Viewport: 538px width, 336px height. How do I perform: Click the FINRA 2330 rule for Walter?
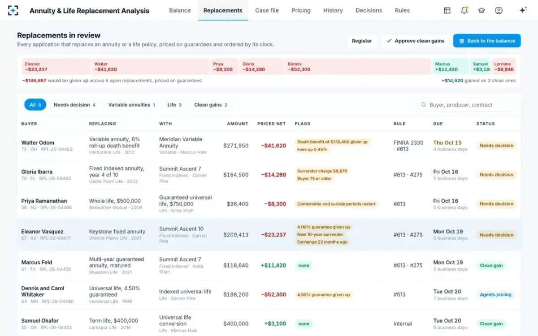tap(408, 146)
